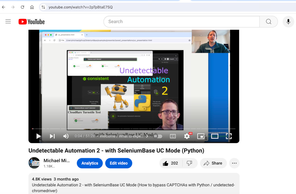
Task: Click the browser forward arrow
Action: [13, 7]
